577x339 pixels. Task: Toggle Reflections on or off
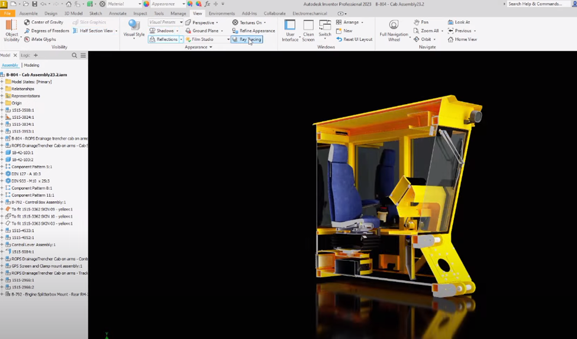tap(164, 39)
